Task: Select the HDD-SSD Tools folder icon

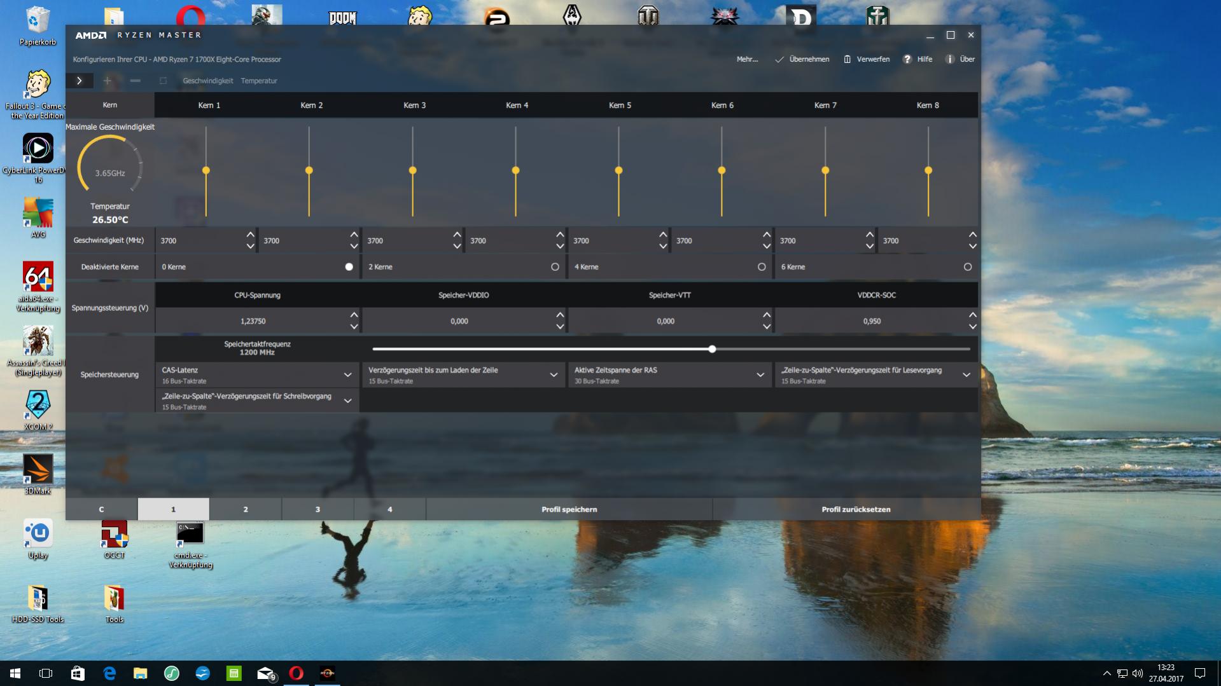Action: (x=38, y=603)
